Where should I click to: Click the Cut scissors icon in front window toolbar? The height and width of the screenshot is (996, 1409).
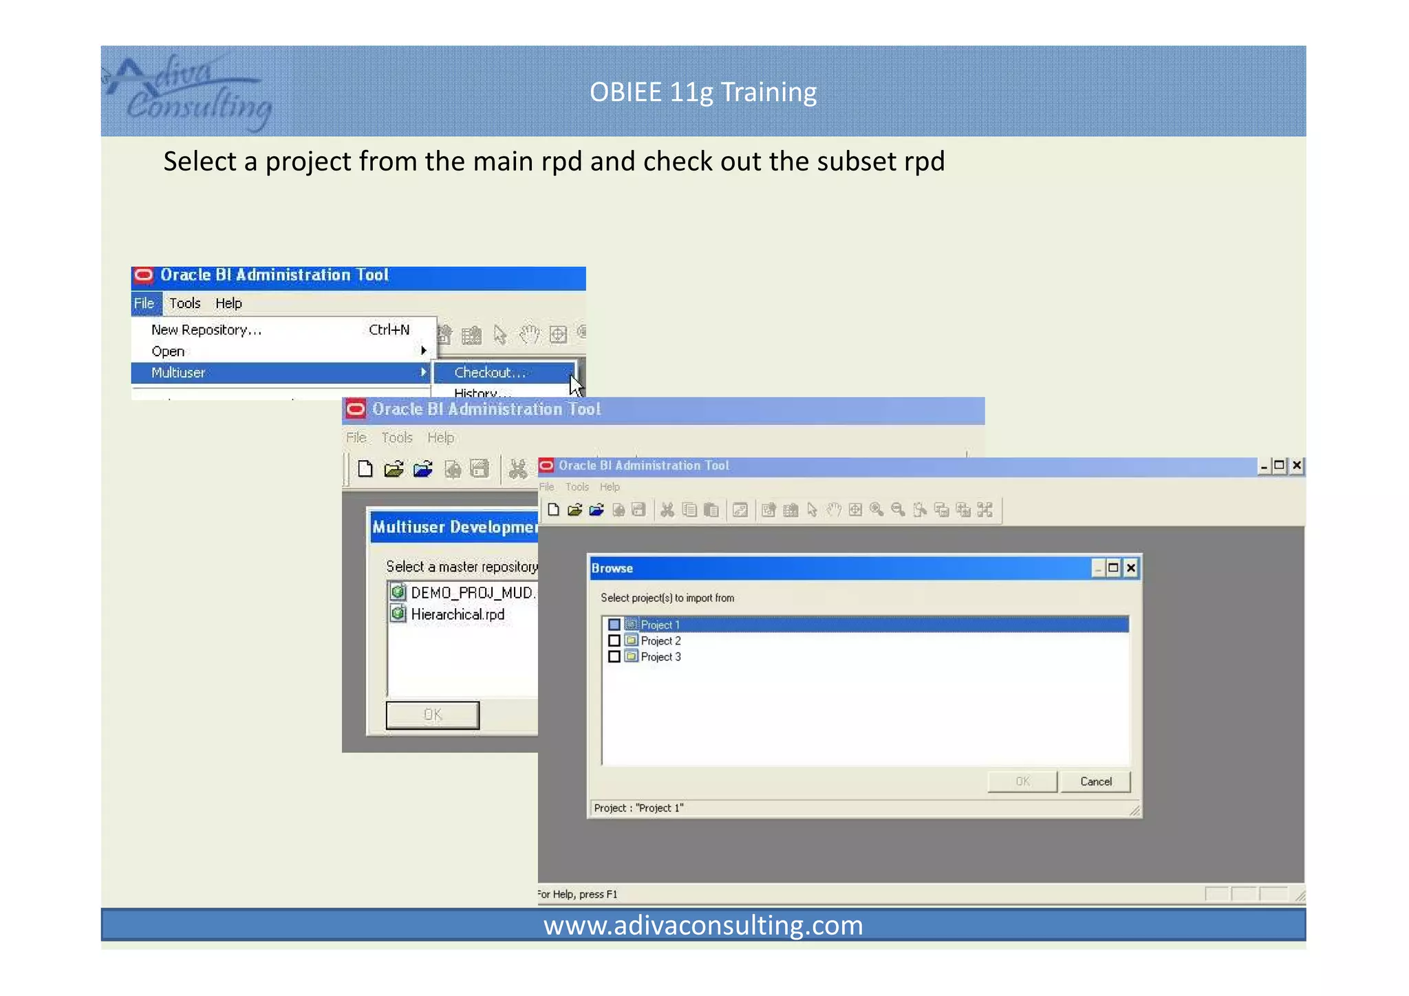667,510
